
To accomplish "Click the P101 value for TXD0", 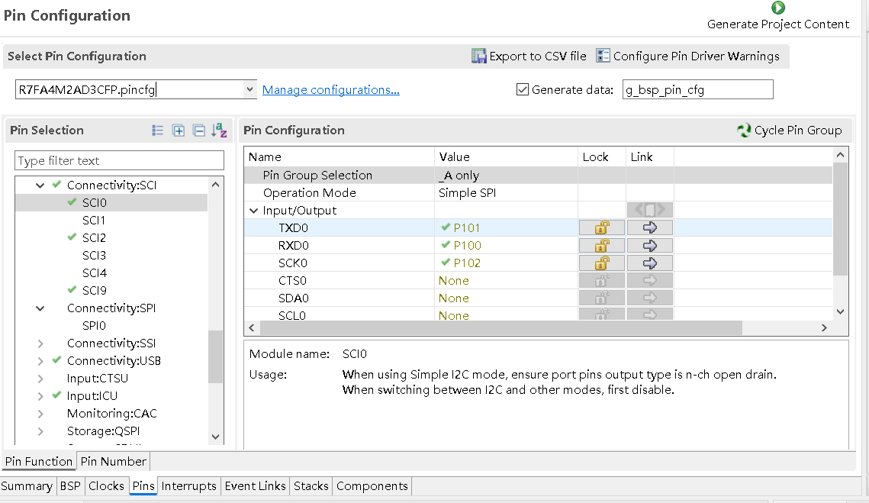I will [467, 228].
